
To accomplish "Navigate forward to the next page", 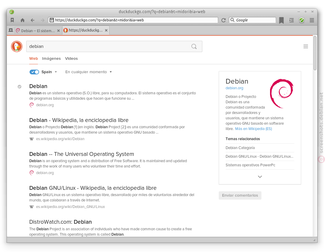I will coord(42,20).
